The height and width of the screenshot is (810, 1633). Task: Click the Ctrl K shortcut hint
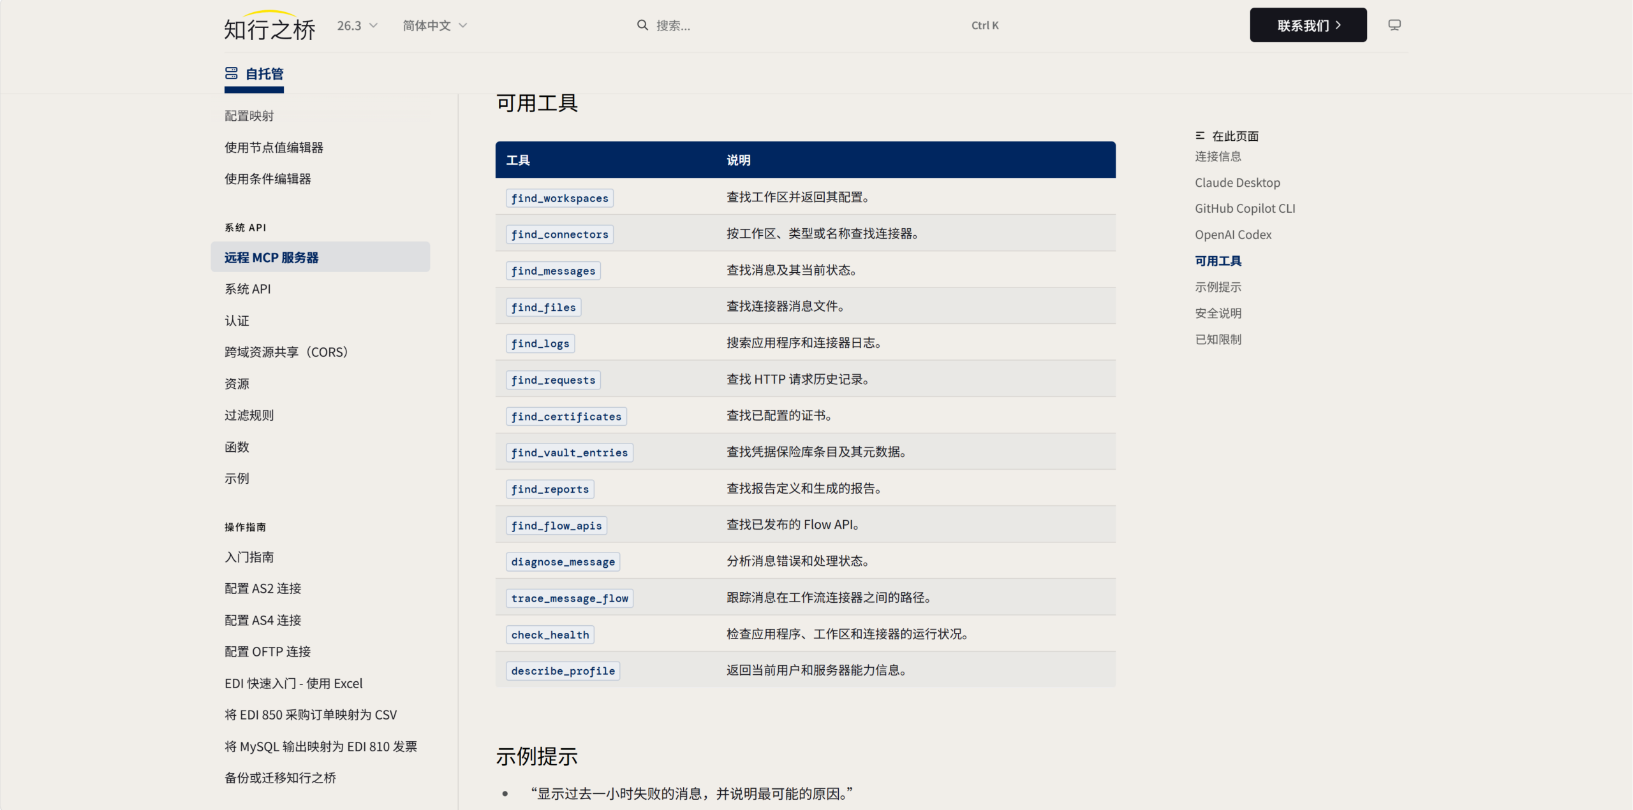(x=985, y=25)
